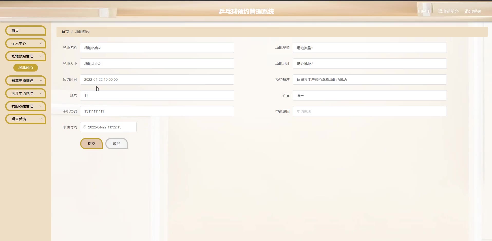Click the 预约时间 field label
This screenshot has width=492, height=241.
tap(70, 79)
